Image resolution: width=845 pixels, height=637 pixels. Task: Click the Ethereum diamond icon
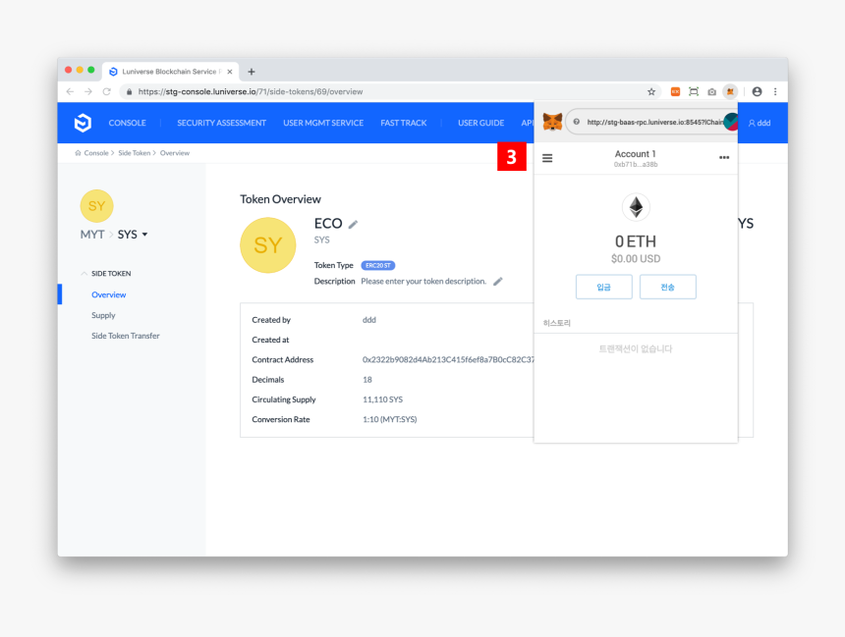(x=636, y=207)
